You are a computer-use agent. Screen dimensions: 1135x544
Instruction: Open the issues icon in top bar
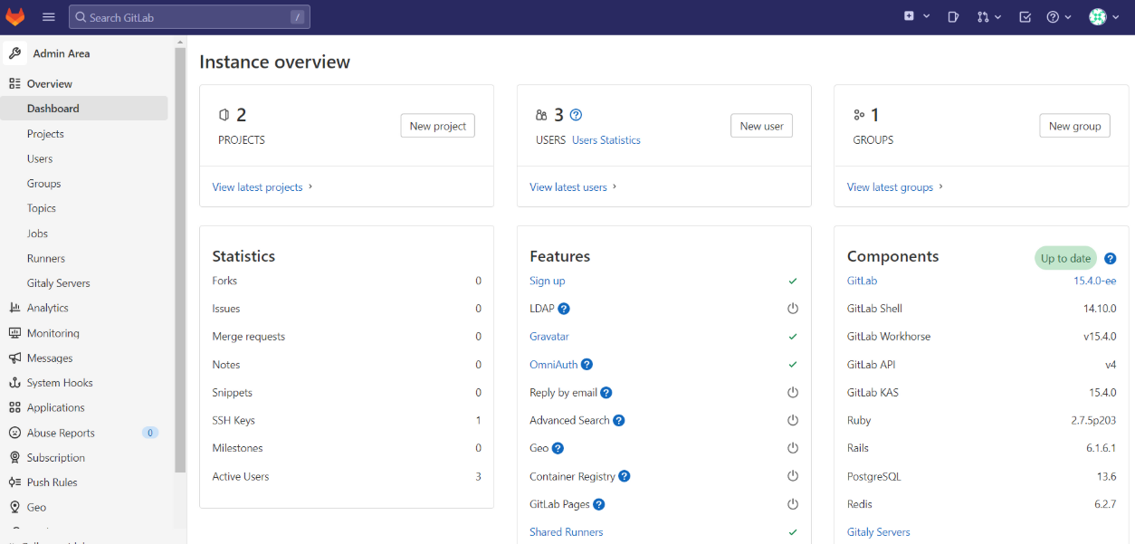[x=953, y=16]
